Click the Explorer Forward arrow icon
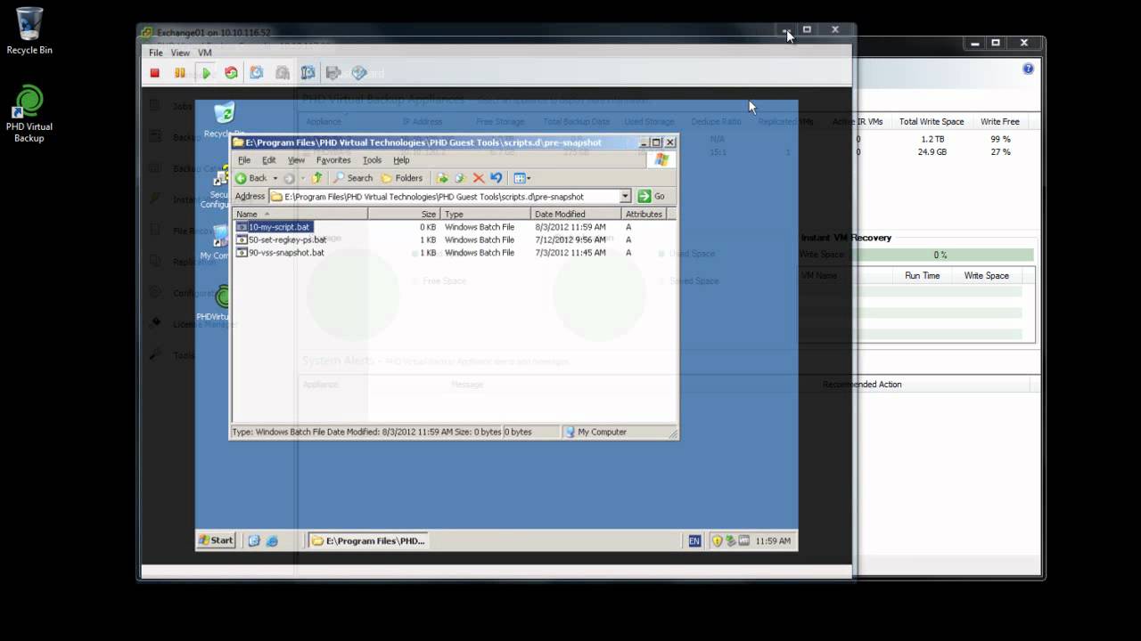1141x641 pixels. click(289, 178)
